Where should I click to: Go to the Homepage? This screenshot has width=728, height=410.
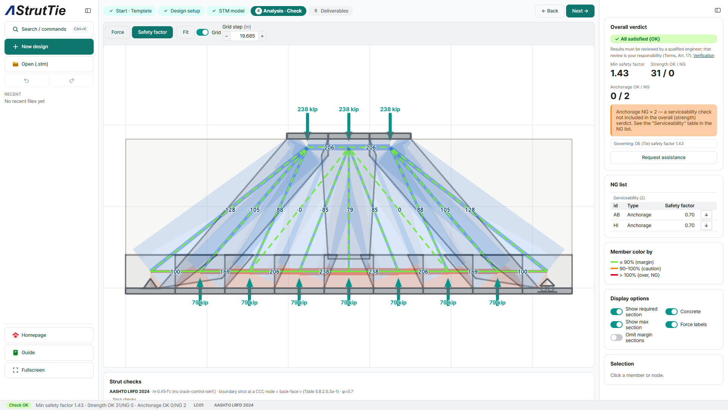pyautogui.click(x=49, y=335)
